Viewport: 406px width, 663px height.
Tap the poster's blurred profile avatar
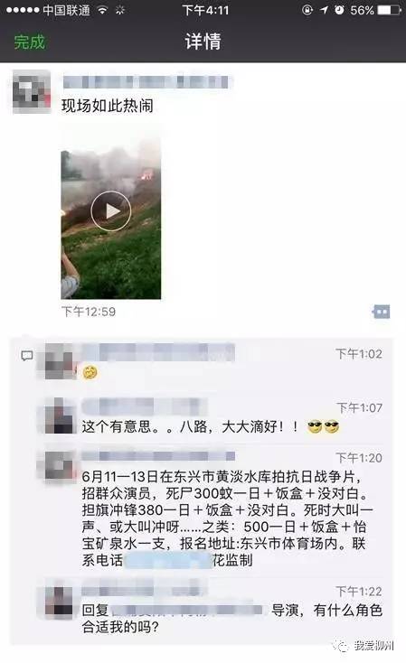pyautogui.click(x=32, y=92)
